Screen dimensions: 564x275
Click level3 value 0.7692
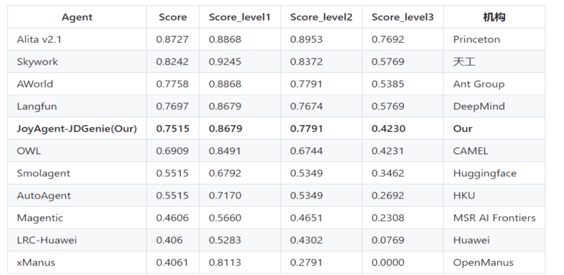pos(387,40)
